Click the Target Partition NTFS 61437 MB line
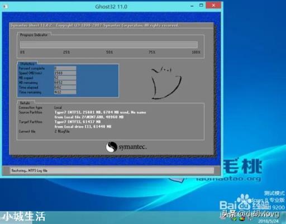The height and width of the screenshot is (224, 286). 78,122
